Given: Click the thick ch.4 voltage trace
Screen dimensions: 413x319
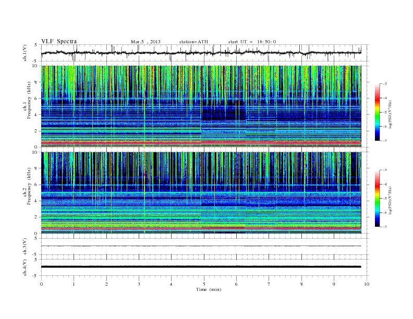Looking at the screenshot, I should point(201,267).
